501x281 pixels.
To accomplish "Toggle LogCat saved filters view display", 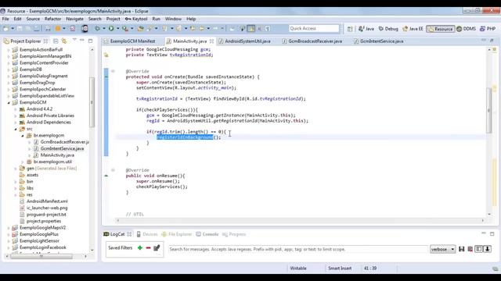I will [478, 249].
